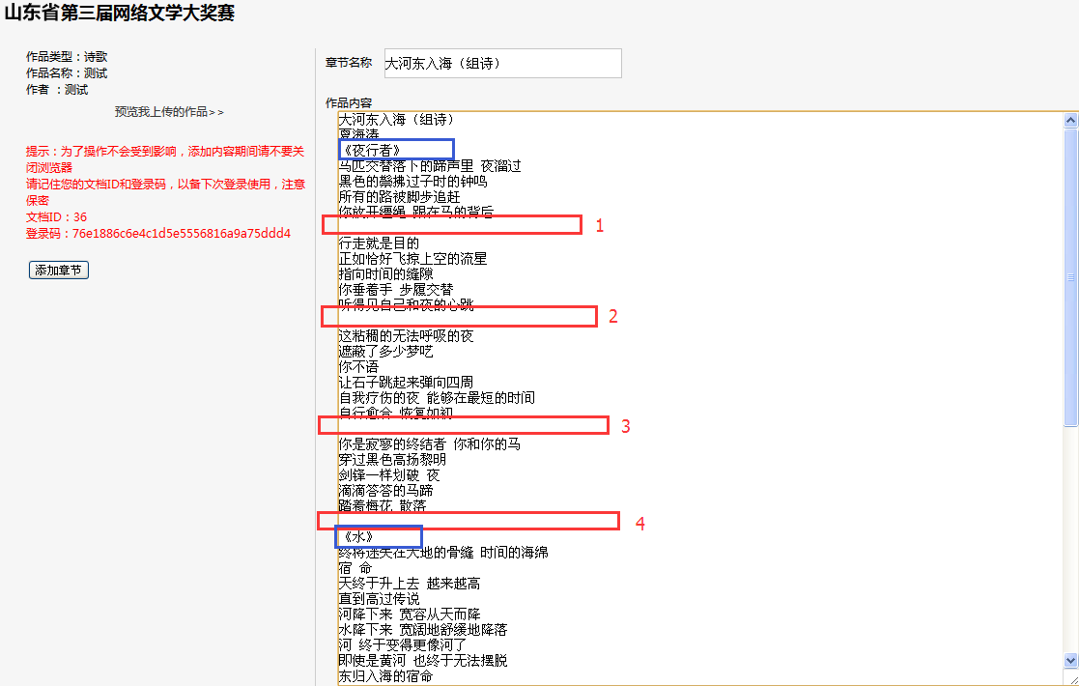Click the 登录码 code text
This screenshot has width=1079, height=686.
(158, 234)
